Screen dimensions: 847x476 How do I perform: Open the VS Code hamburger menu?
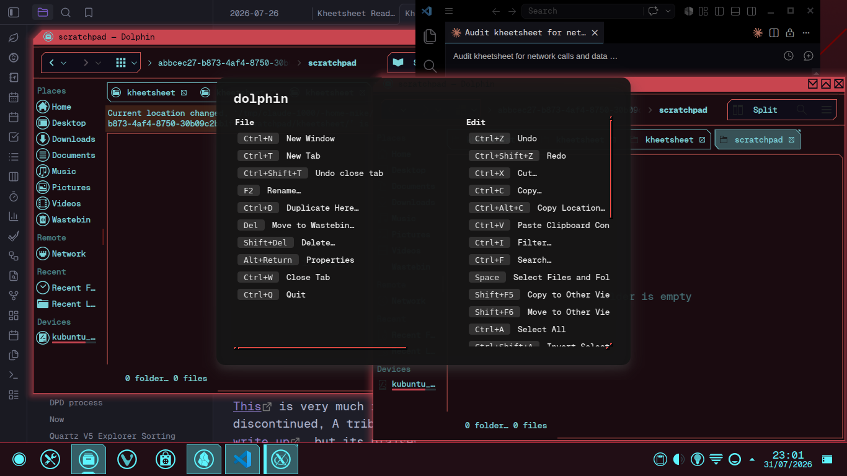pos(450,11)
